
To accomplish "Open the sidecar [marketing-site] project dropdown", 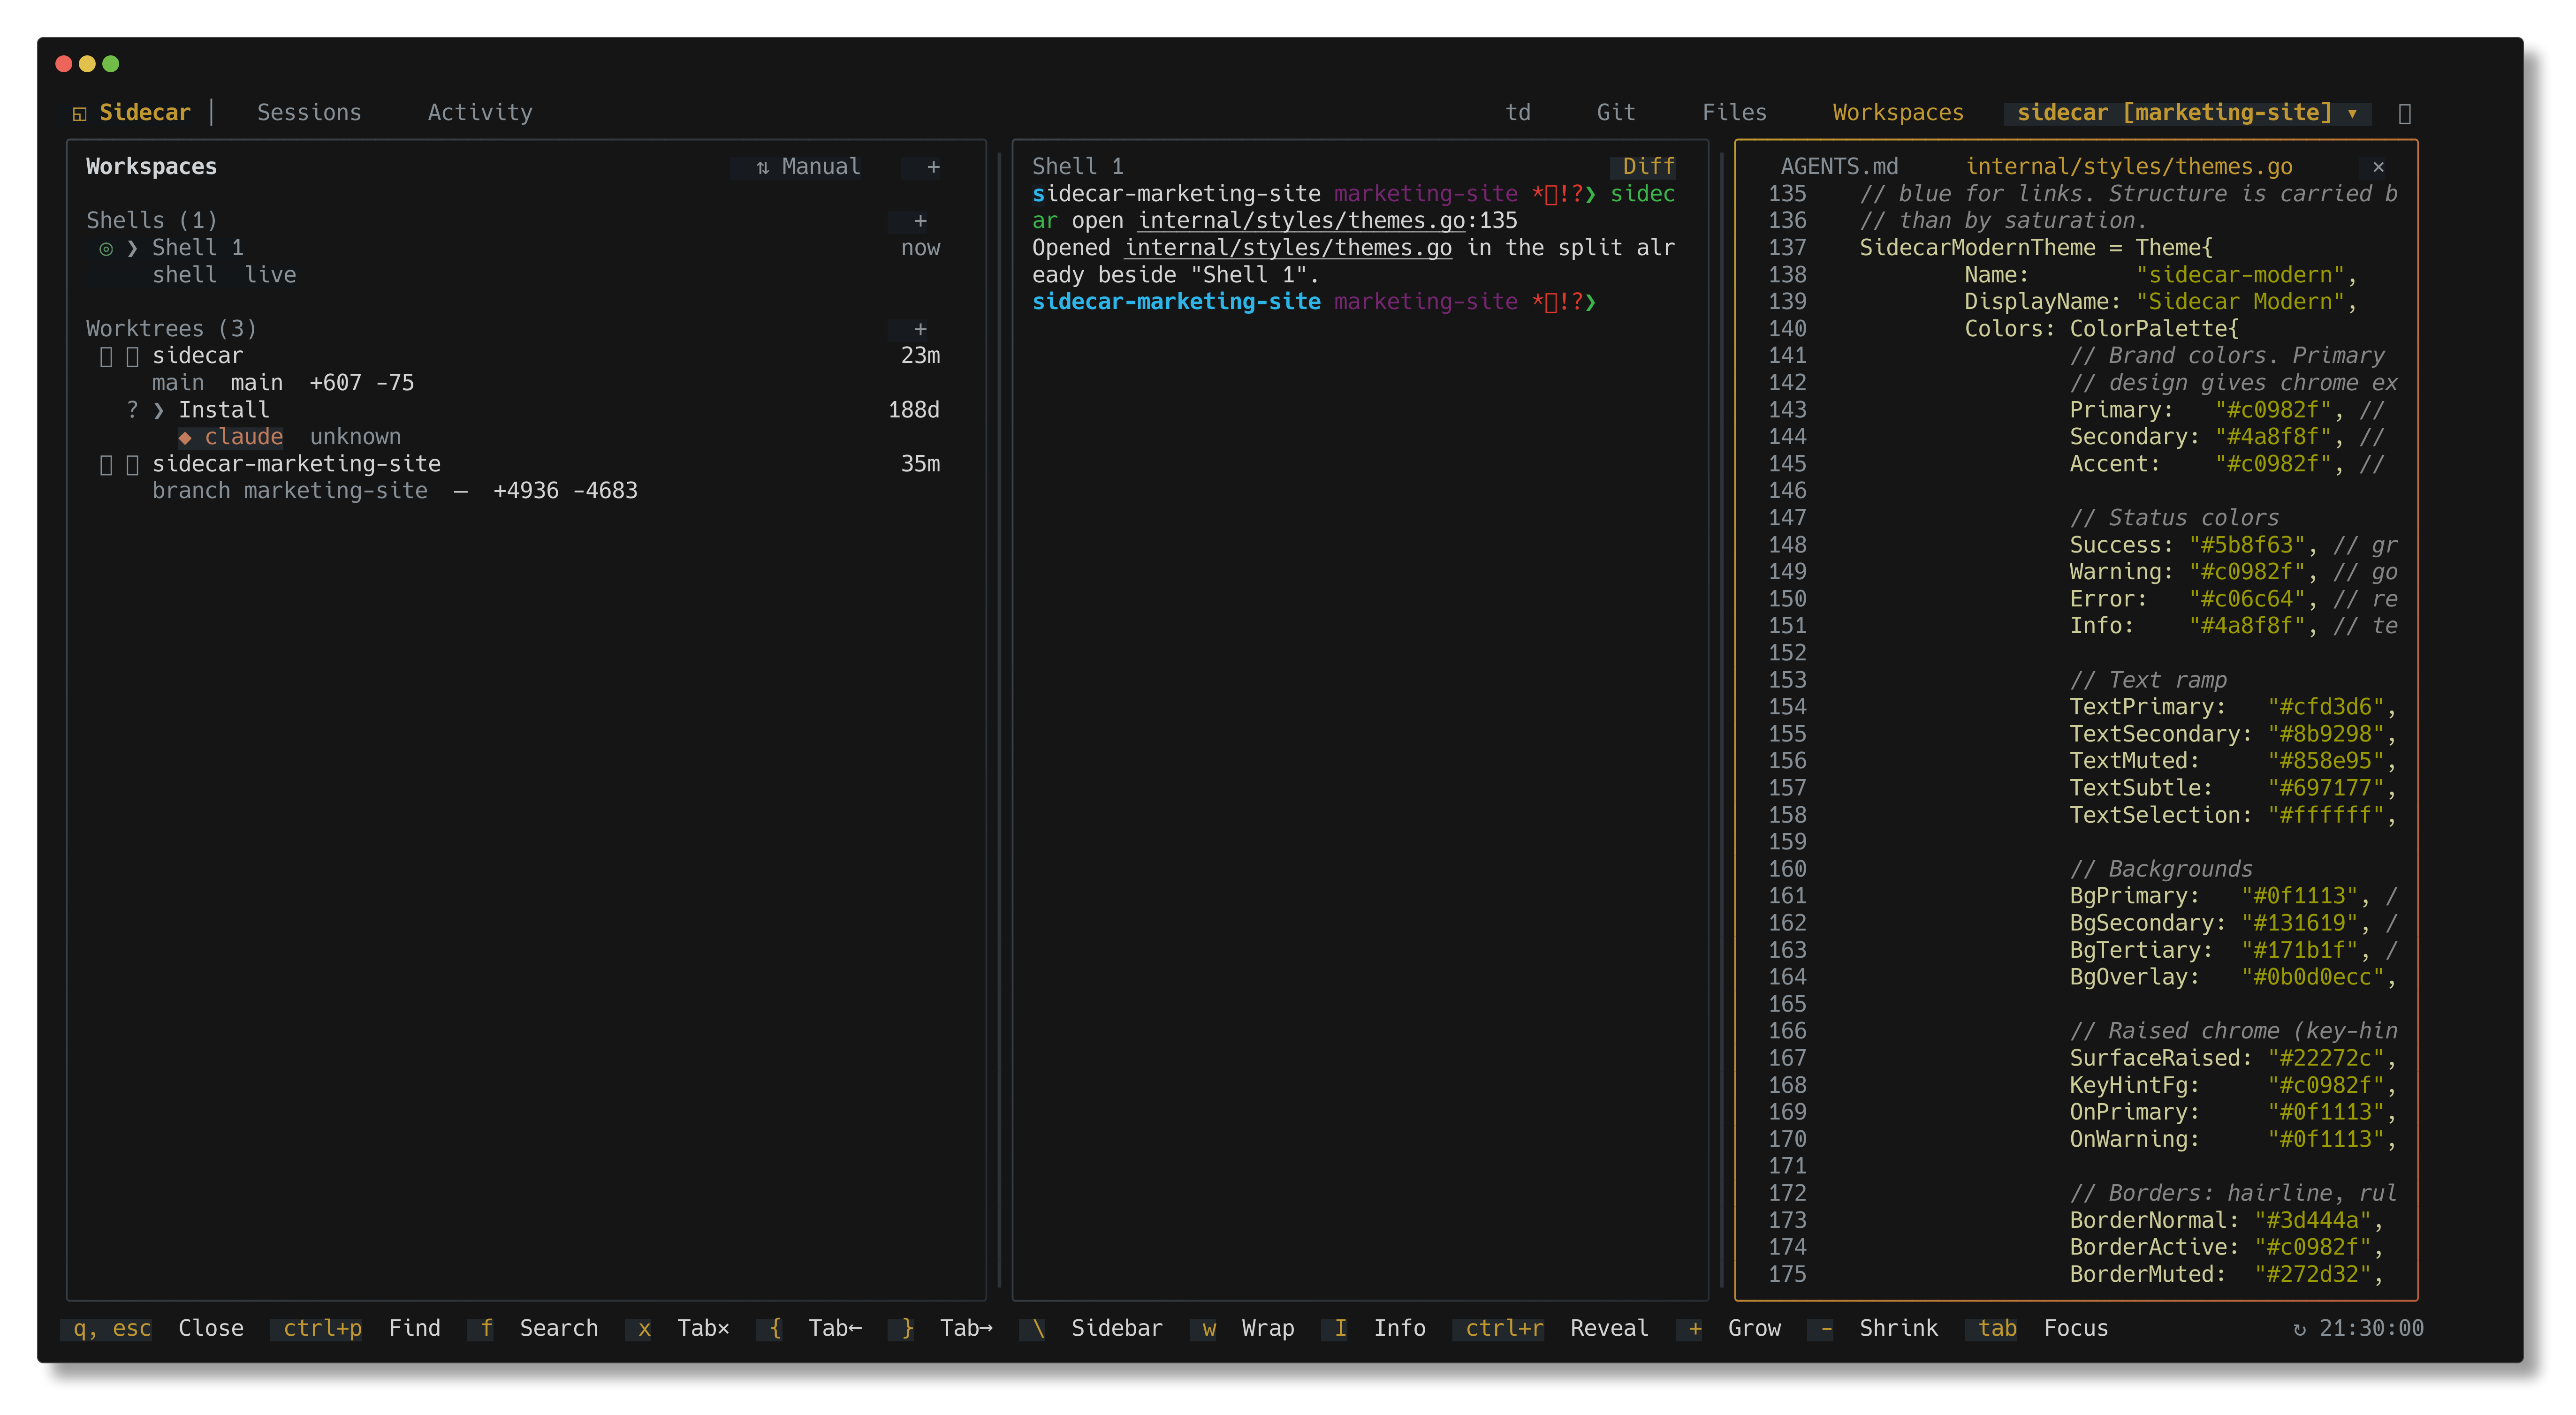I will coord(2188,113).
